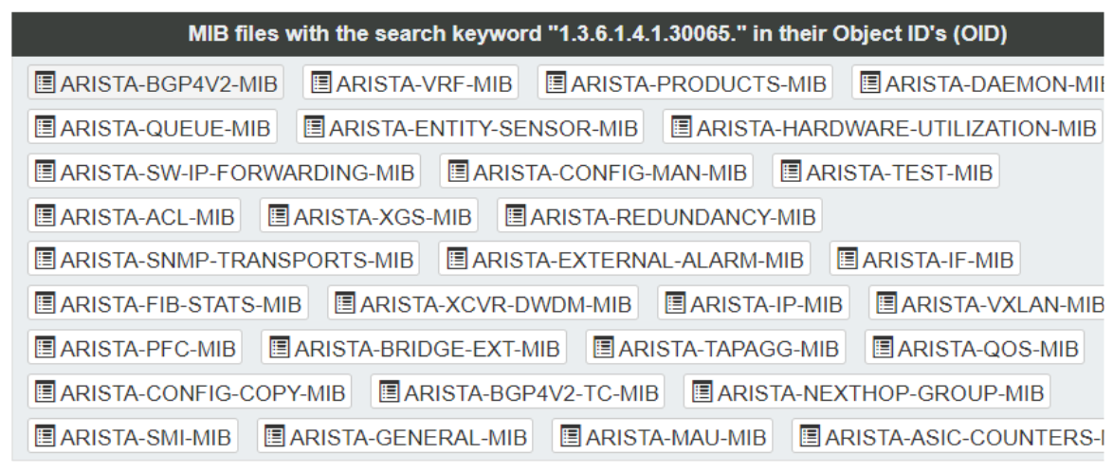This screenshot has width=1113, height=472.
Task: Click the list icon beside ARISTA-PFC-MIB
Action: (x=46, y=347)
